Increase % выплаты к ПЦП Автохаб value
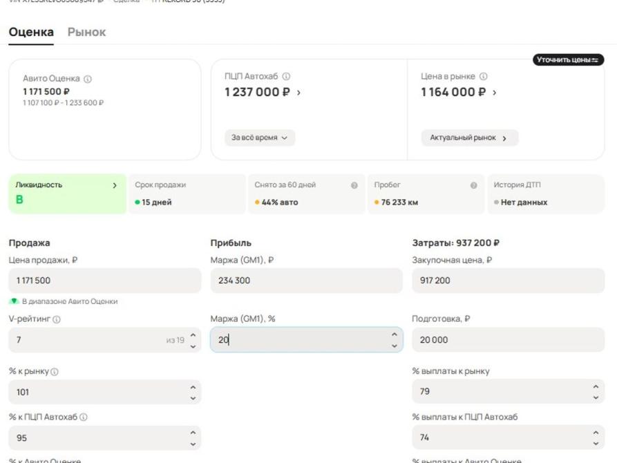The height and width of the screenshot is (463, 617). tap(596, 433)
